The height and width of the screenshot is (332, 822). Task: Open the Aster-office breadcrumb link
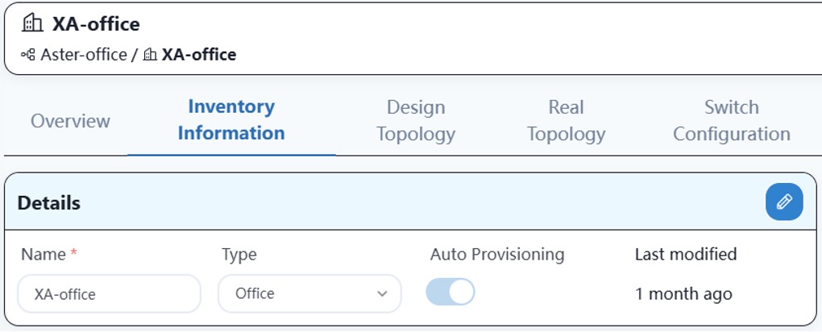coord(83,55)
